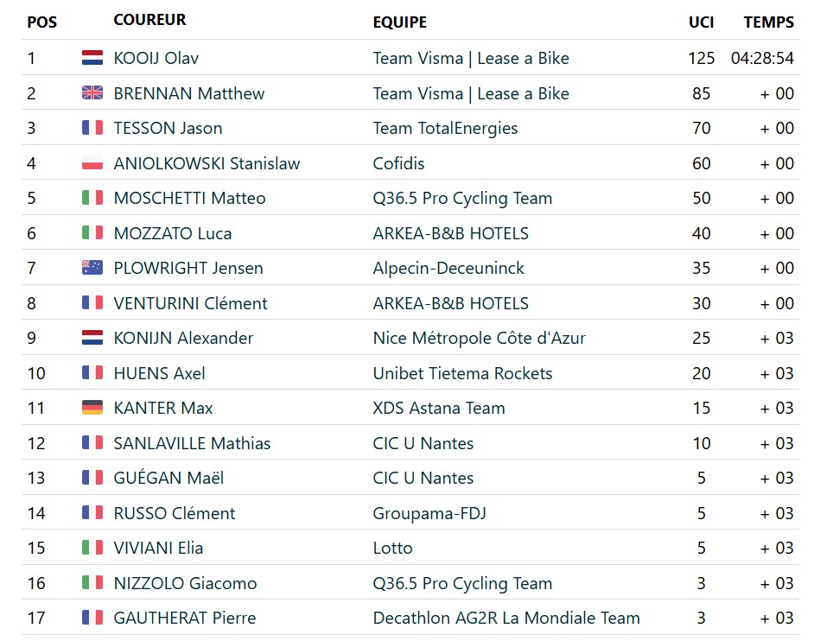Open the Cofidis team page

coord(398,163)
